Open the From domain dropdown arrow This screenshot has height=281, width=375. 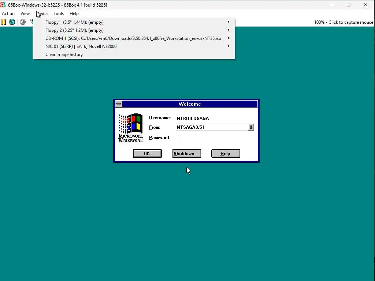[x=251, y=127]
